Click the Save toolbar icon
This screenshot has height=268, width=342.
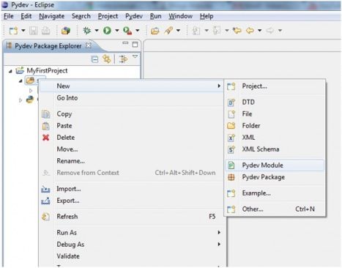point(34,31)
